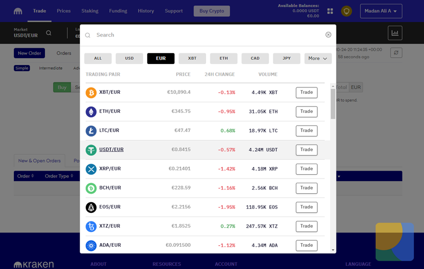424x269 pixels.
Task: Open the Prices tab
Action: [64, 11]
